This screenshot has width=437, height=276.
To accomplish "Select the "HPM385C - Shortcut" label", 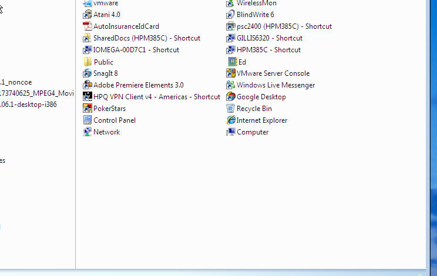I will (x=268, y=50).
